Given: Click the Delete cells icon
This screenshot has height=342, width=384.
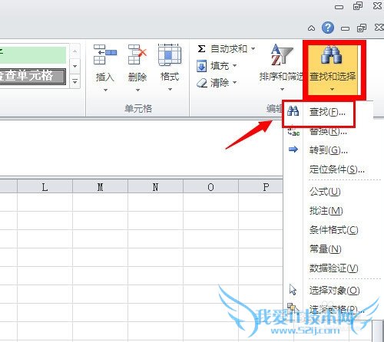Looking at the screenshot, I should pyautogui.click(x=137, y=54).
